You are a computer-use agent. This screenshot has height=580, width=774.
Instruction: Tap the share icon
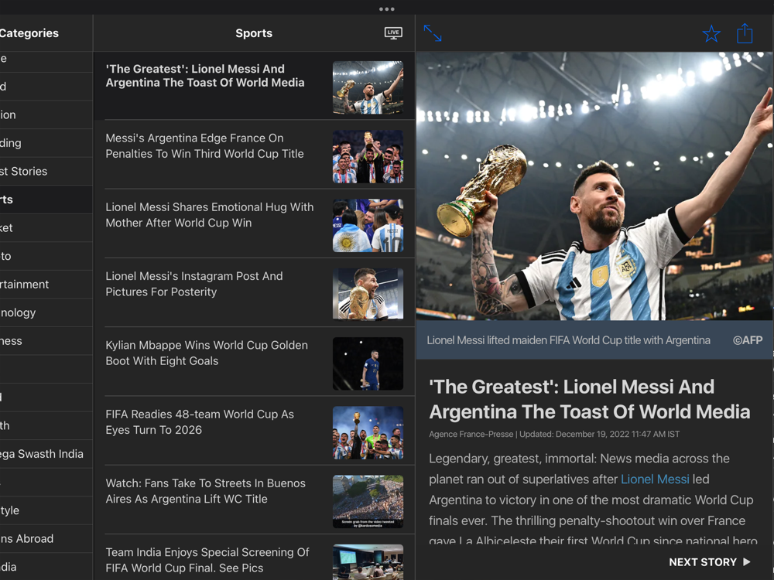pyautogui.click(x=745, y=33)
